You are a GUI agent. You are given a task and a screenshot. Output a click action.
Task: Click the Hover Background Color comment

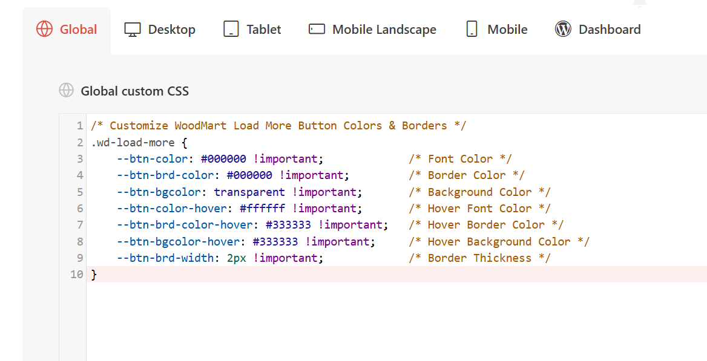click(499, 241)
